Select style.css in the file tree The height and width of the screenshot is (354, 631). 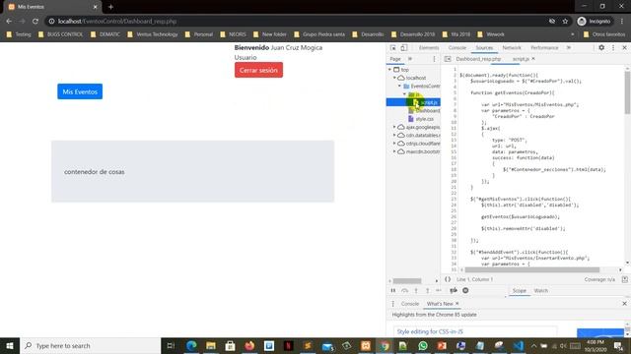coord(424,119)
